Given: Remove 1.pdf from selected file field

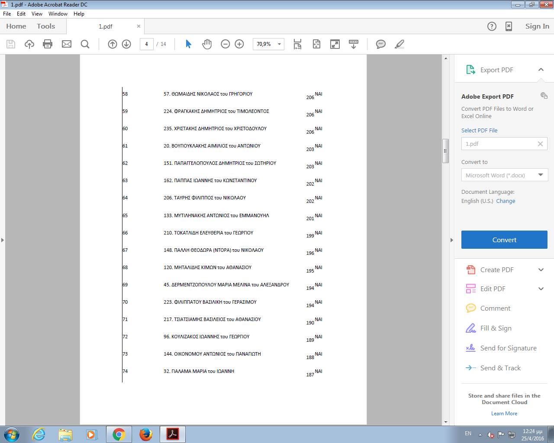Looking at the screenshot, I should tap(540, 144).
